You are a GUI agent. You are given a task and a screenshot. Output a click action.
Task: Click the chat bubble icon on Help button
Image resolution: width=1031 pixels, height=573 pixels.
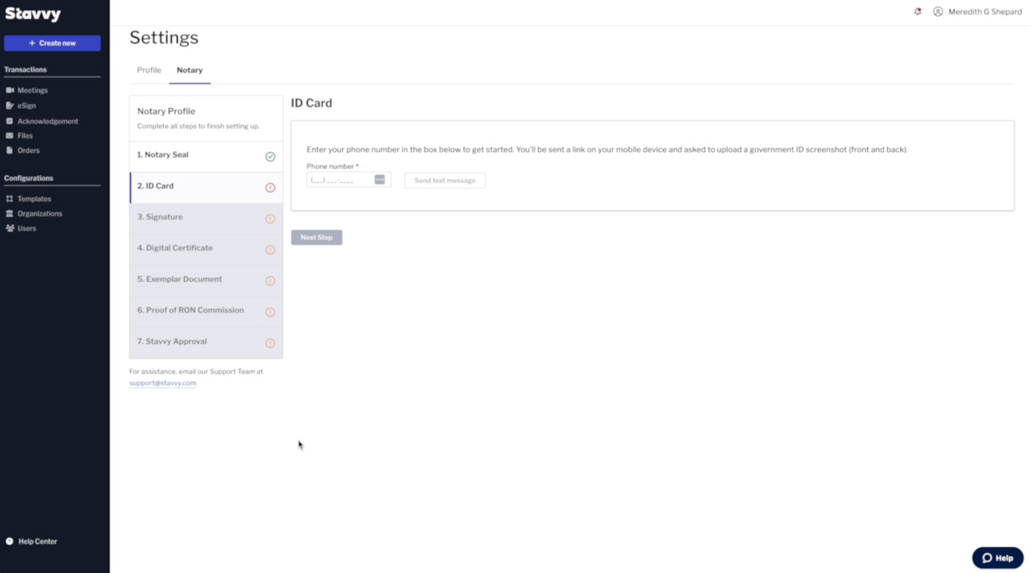pos(987,558)
